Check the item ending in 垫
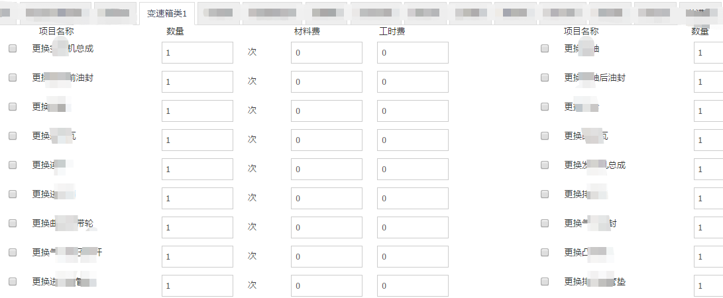Image resolution: width=723 pixels, height=298 pixels. pos(545,281)
